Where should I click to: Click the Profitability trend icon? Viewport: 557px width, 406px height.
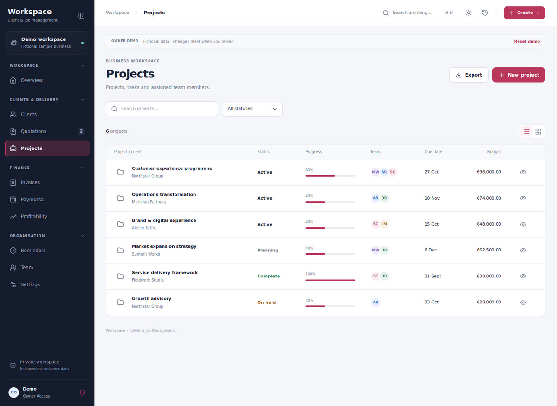(13, 216)
